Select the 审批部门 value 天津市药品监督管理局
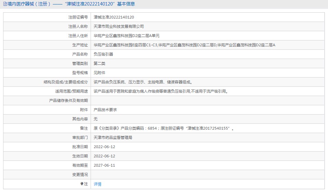 [x=113, y=138]
